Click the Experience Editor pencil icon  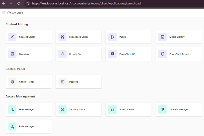62,37
